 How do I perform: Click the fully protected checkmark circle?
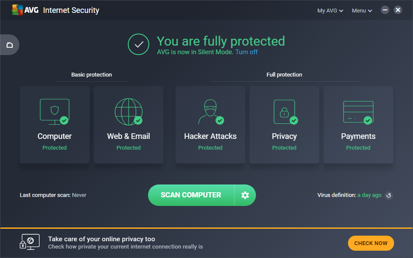coord(139,44)
